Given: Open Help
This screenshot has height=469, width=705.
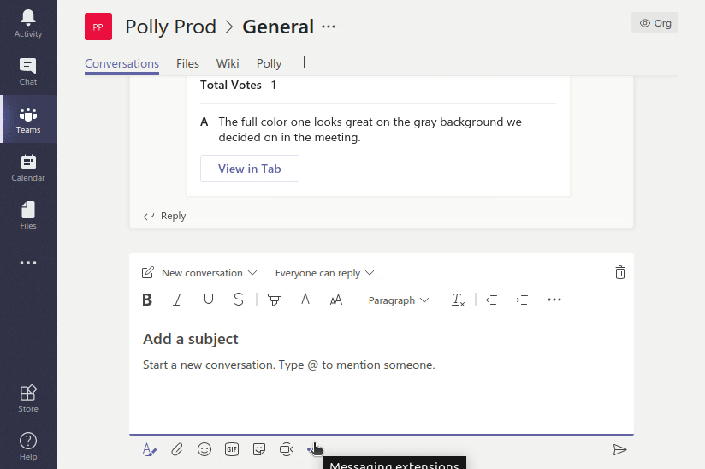Looking at the screenshot, I should 28,447.
